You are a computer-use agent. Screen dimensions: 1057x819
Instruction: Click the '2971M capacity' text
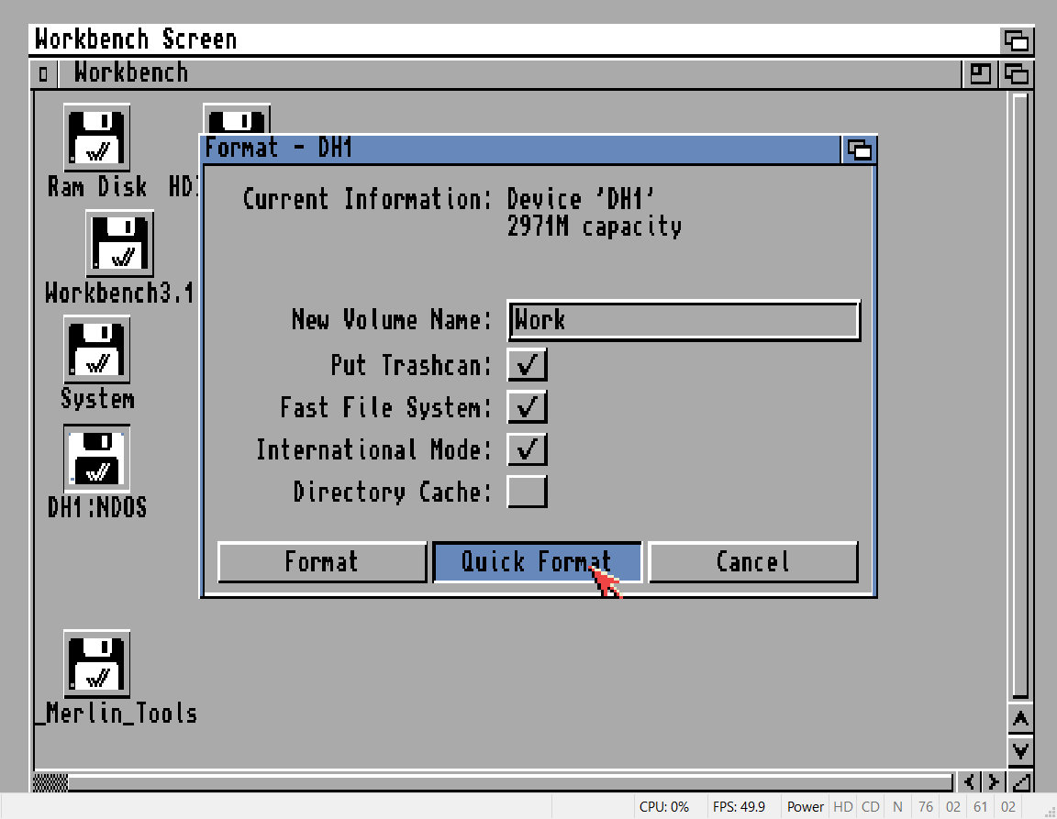pos(594,227)
